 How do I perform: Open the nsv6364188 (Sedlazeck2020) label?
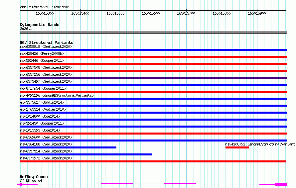[x=46, y=144]
